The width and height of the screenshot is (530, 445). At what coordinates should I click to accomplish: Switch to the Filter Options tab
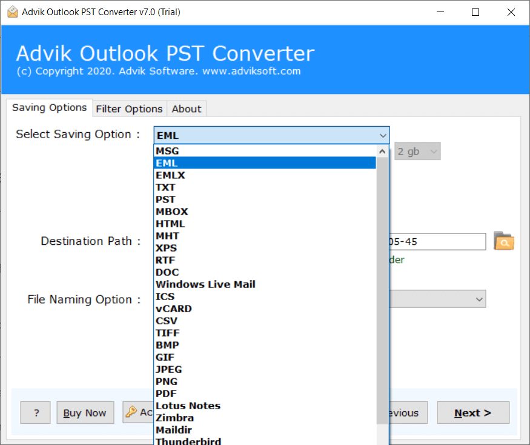point(129,109)
